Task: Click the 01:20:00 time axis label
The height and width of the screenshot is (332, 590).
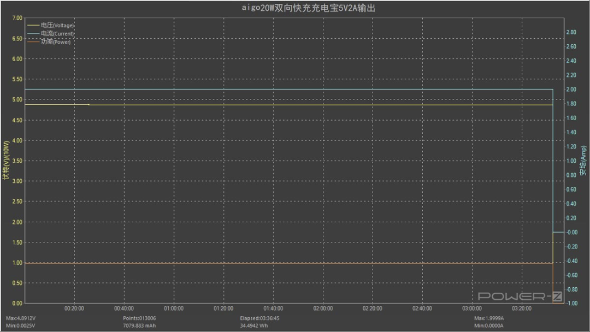Action: tap(223, 309)
